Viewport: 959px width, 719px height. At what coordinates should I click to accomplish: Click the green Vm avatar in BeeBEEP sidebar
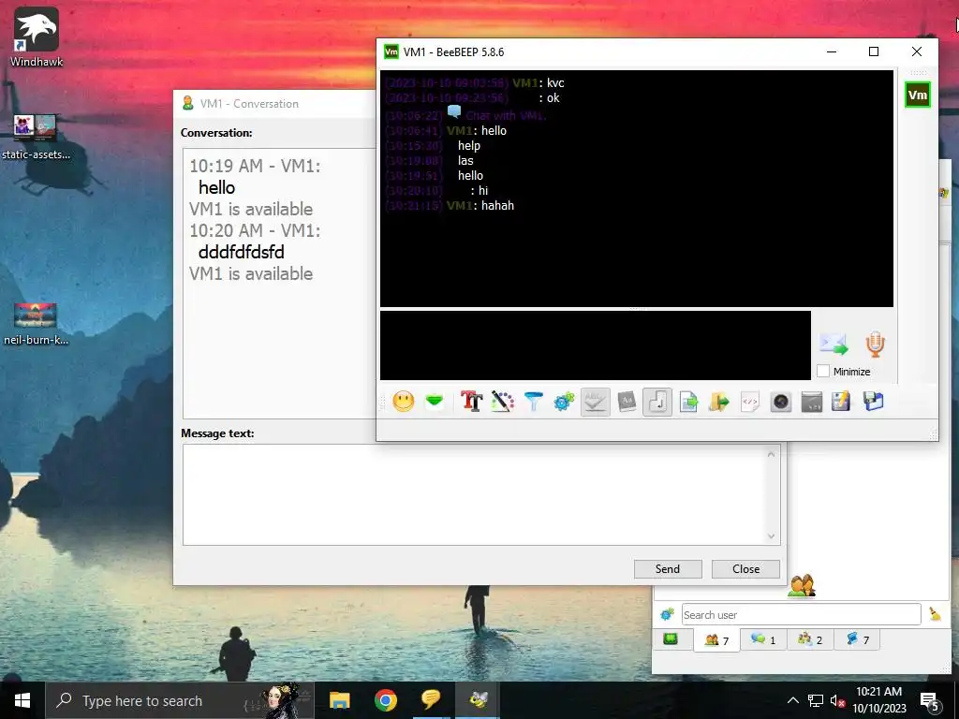click(918, 95)
